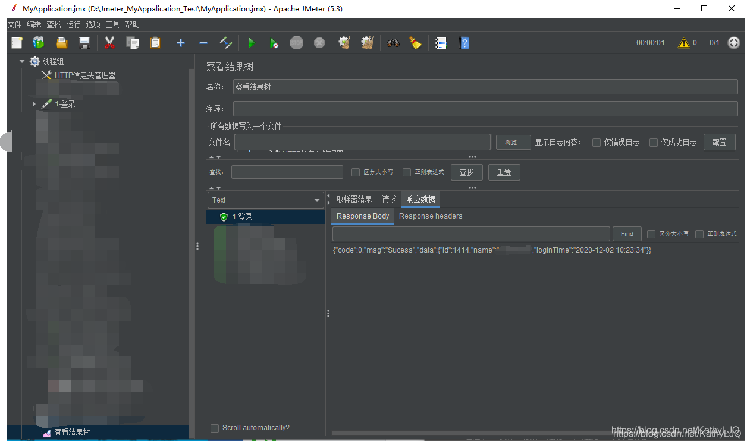
Task: Click the yellow warning log indicator icon
Action: (683, 43)
